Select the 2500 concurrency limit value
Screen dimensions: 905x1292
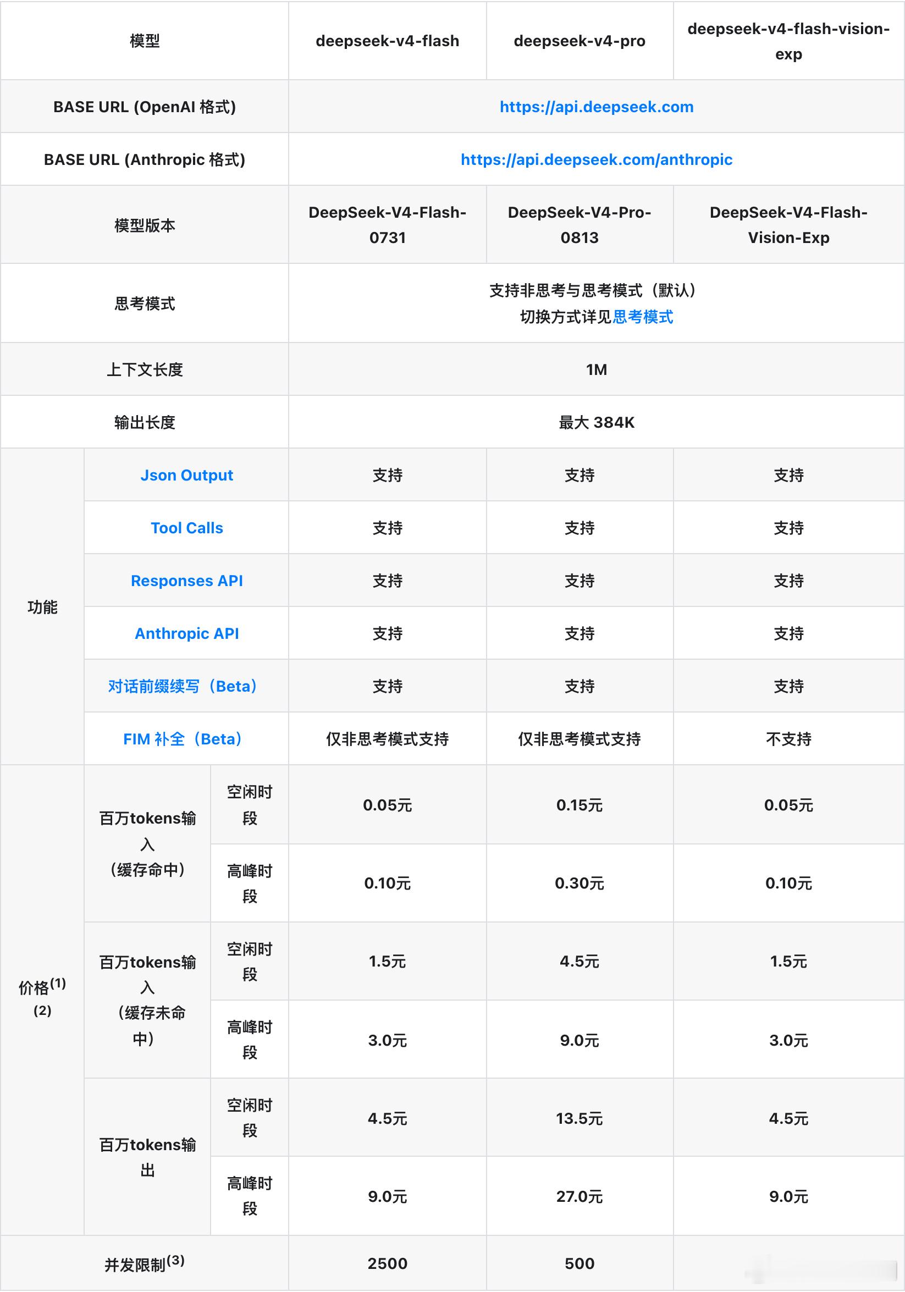click(x=387, y=1264)
